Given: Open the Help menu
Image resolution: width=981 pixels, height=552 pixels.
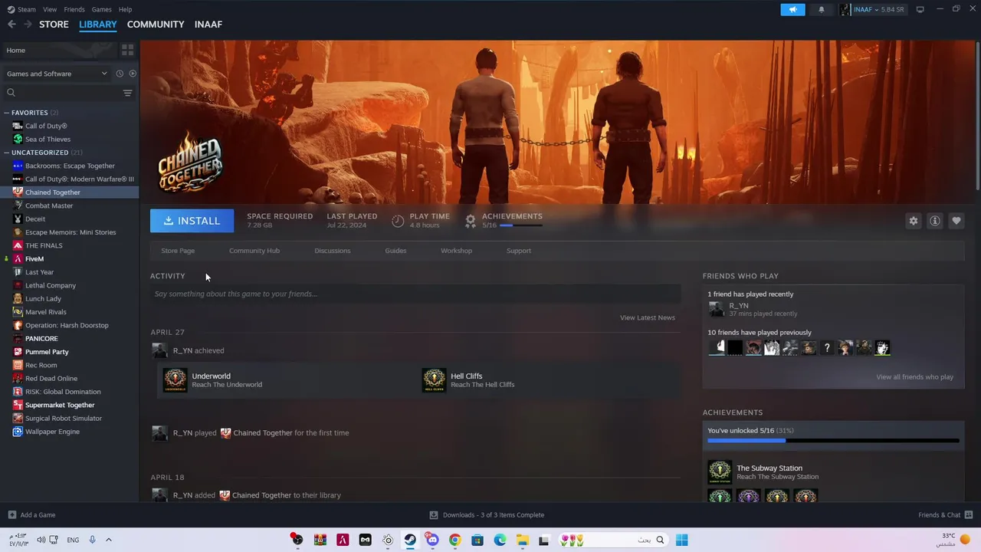Looking at the screenshot, I should click(x=125, y=9).
